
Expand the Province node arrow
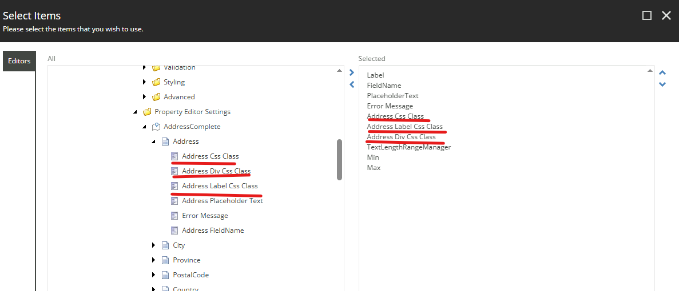(x=153, y=260)
